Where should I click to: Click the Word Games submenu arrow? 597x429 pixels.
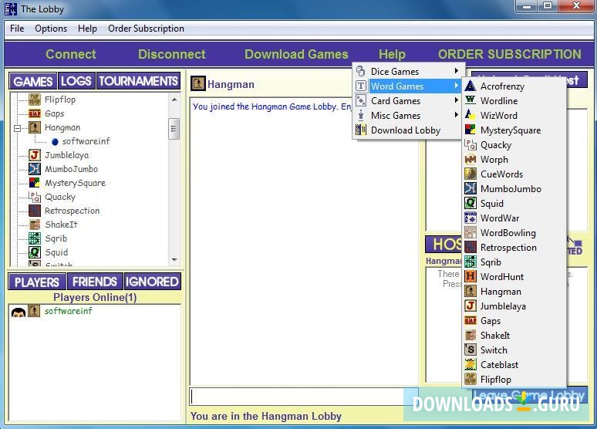[x=456, y=86]
